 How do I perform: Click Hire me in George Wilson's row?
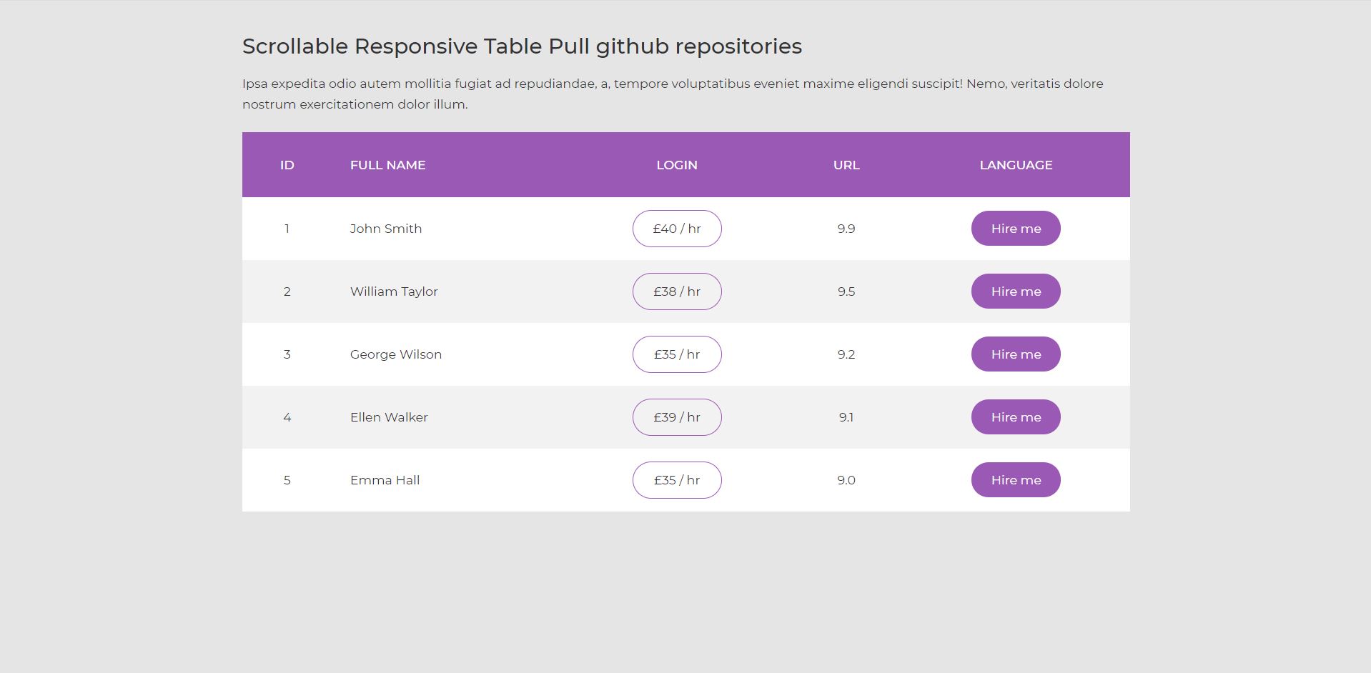(1015, 354)
